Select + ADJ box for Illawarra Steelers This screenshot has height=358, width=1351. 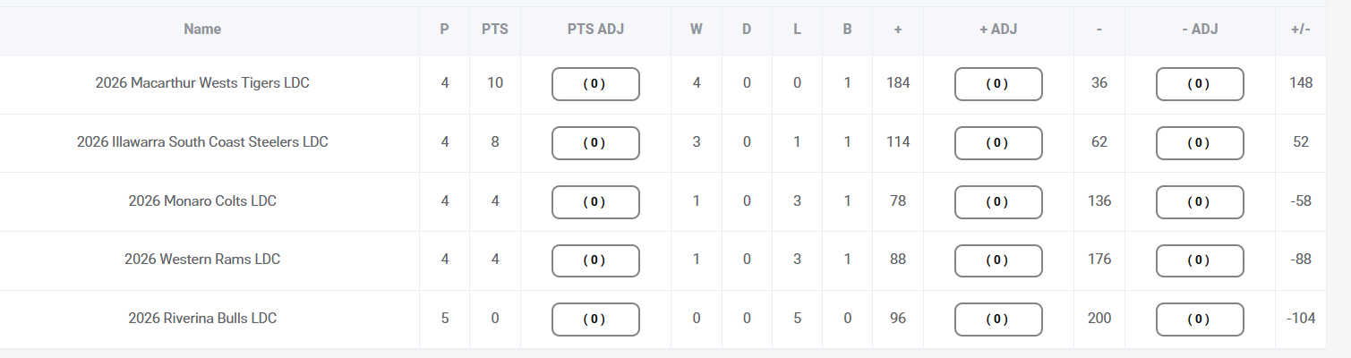pyautogui.click(x=998, y=142)
